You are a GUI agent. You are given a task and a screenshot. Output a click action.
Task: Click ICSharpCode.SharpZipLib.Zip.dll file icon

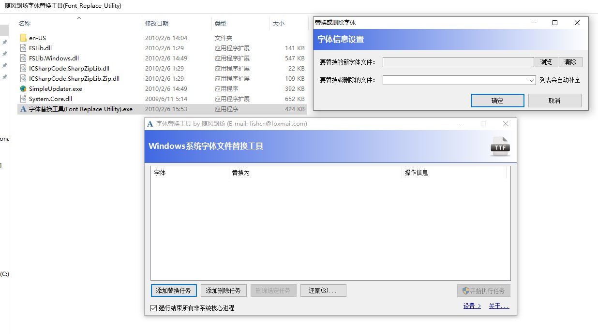[23, 78]
